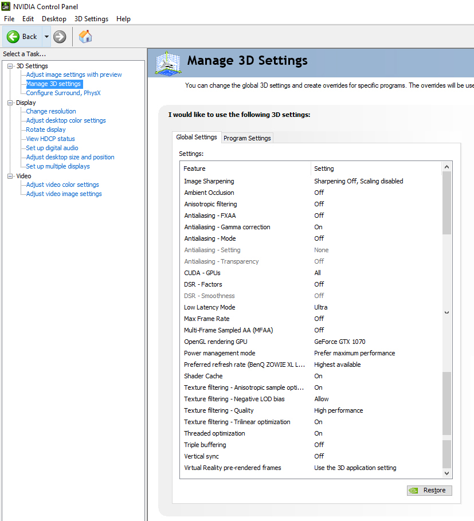Select Antialiasing - Gamma correction row
Screen dimensions: 474x521
pyautogui.click(x=311, y=228)
